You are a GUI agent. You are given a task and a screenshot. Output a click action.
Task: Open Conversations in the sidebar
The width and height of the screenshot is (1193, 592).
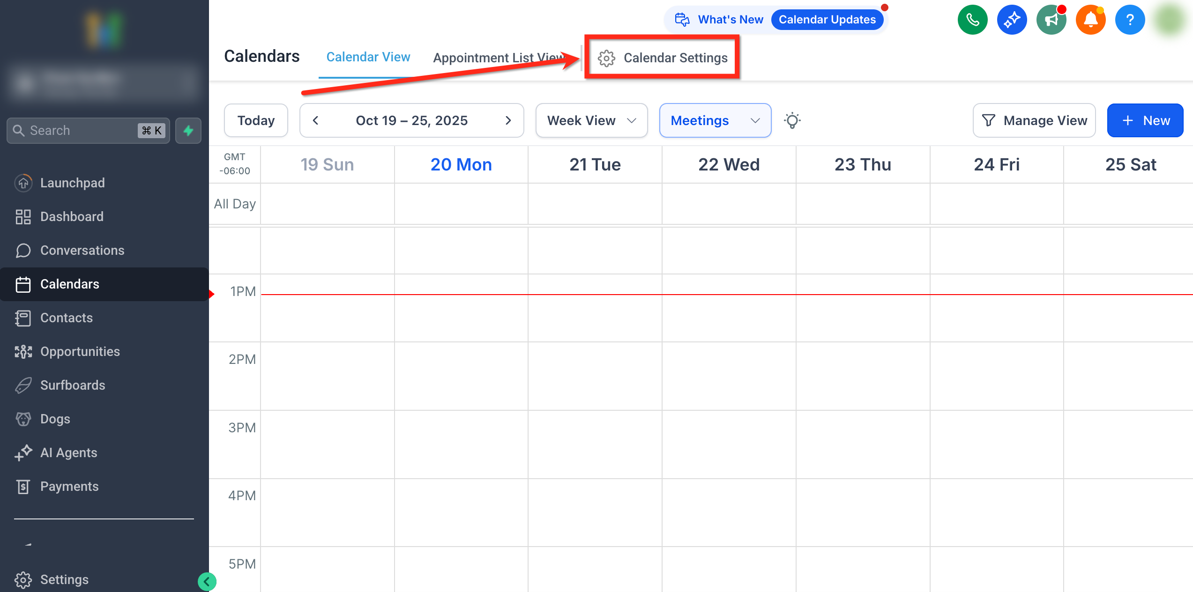pyautogui.click(x=82, y=251)
